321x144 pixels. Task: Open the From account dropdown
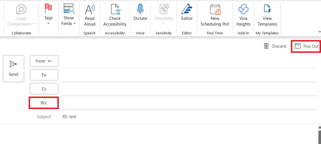coord(44,61)
